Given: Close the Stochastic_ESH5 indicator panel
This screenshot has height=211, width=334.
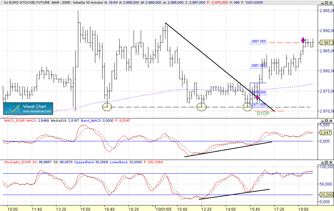Looking at the screenshot, I should [x=331, y=162].
